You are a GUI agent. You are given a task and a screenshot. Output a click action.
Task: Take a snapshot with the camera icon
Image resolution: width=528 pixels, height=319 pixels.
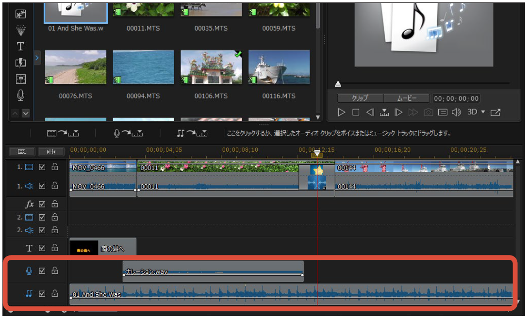pos(428,112)
